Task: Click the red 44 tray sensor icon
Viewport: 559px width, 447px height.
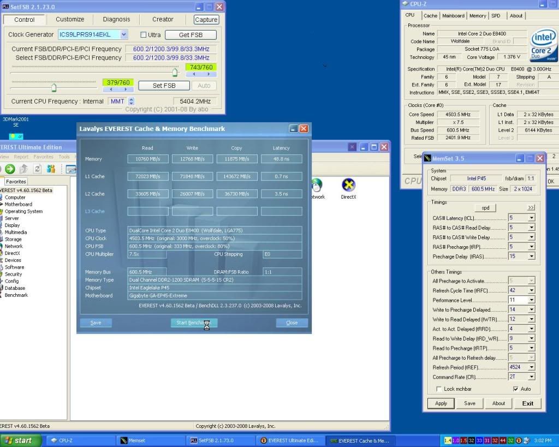Action: click(x=503, y=440)
